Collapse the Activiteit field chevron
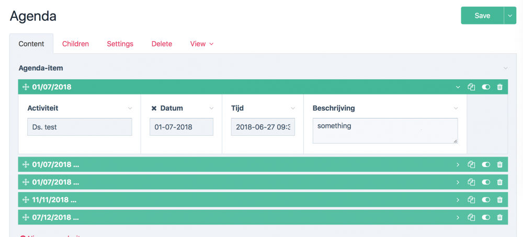This screenshot has height=237, width=523. click(130, 108)
